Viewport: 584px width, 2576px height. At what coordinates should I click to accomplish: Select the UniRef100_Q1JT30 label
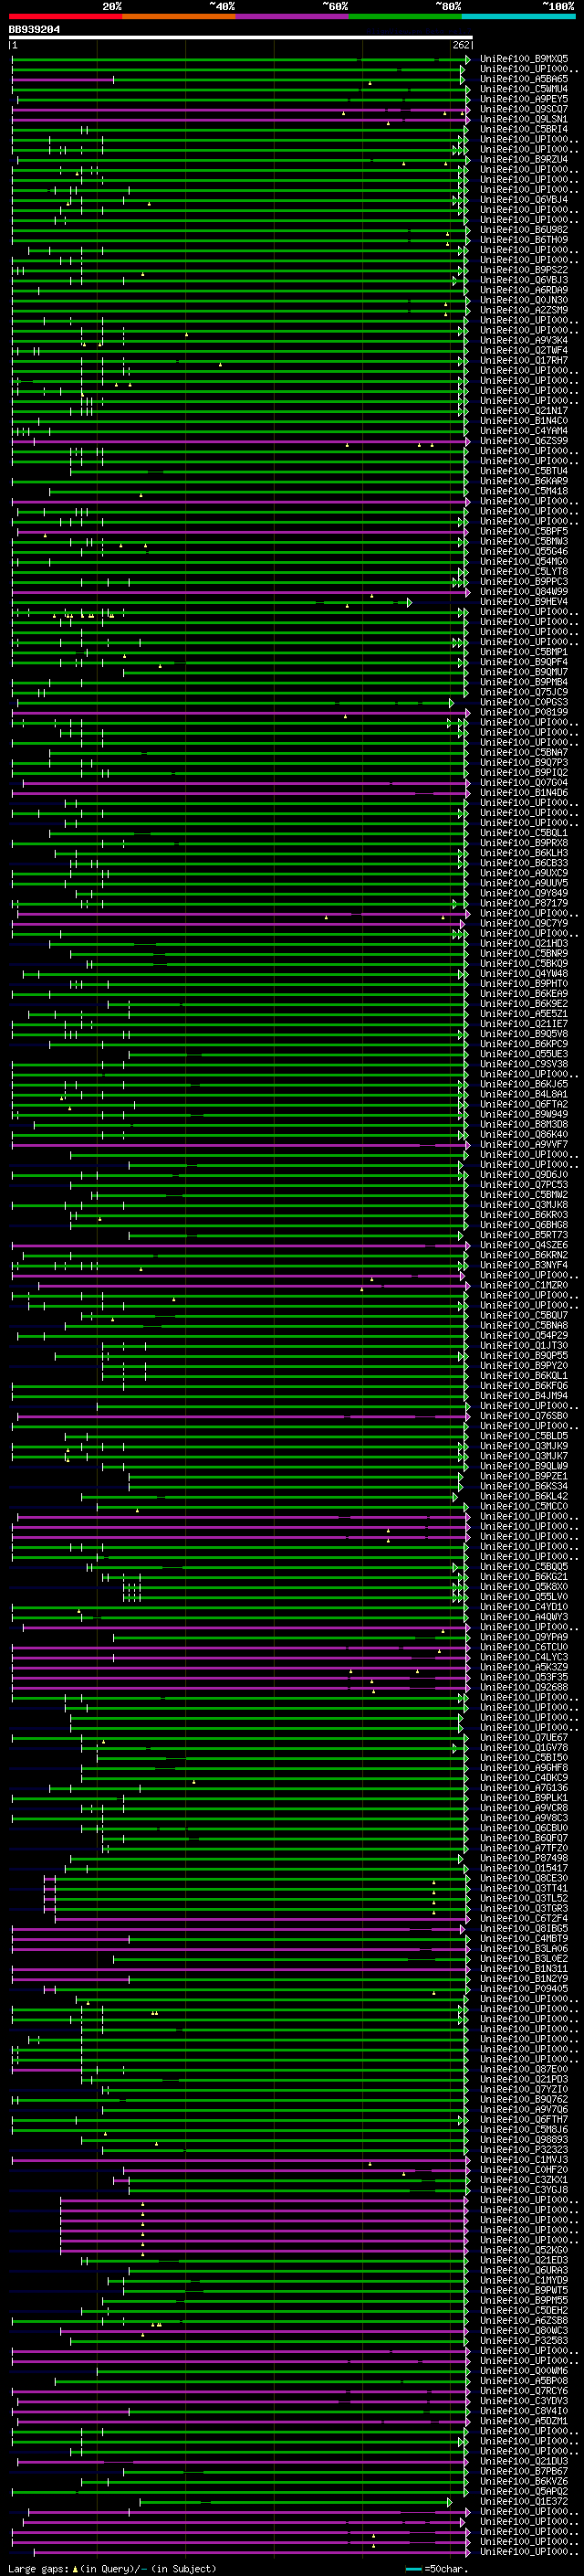(x=524, y=1345)
